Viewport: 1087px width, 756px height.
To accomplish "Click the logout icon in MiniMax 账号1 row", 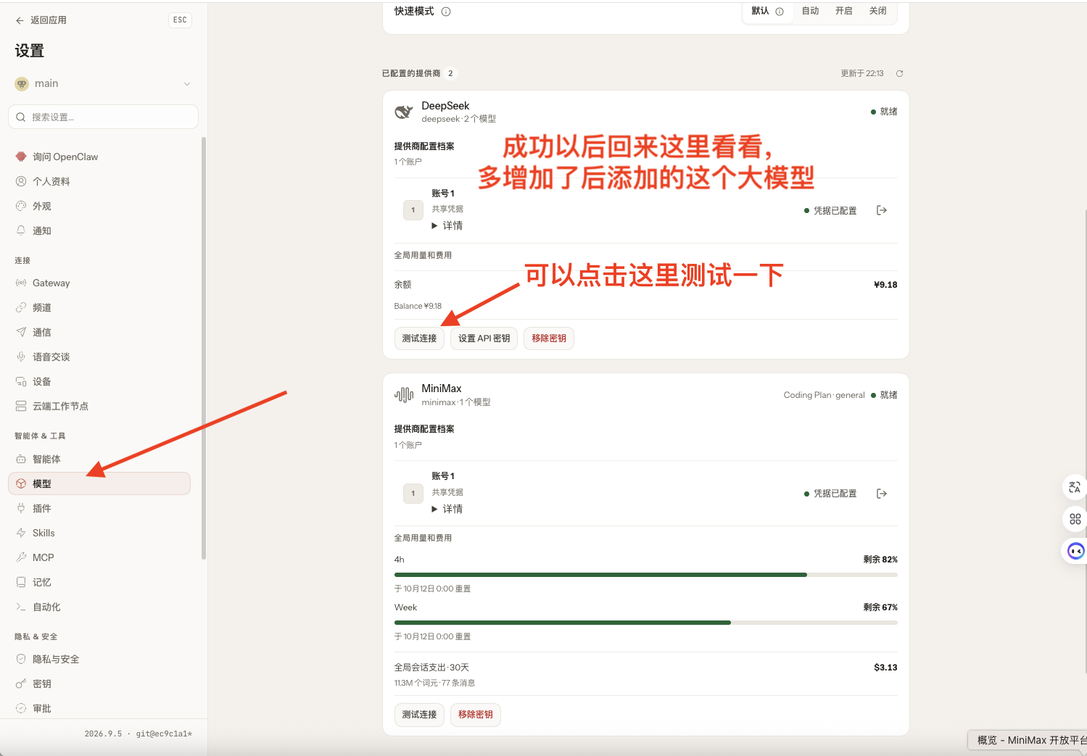I will [x=882, y=494].
